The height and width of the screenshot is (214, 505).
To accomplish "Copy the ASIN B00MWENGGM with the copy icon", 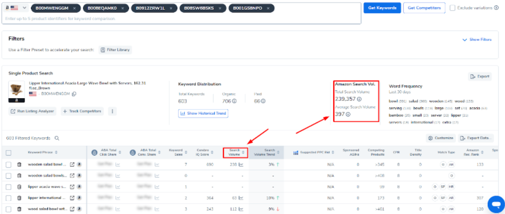I will (74, 94).
